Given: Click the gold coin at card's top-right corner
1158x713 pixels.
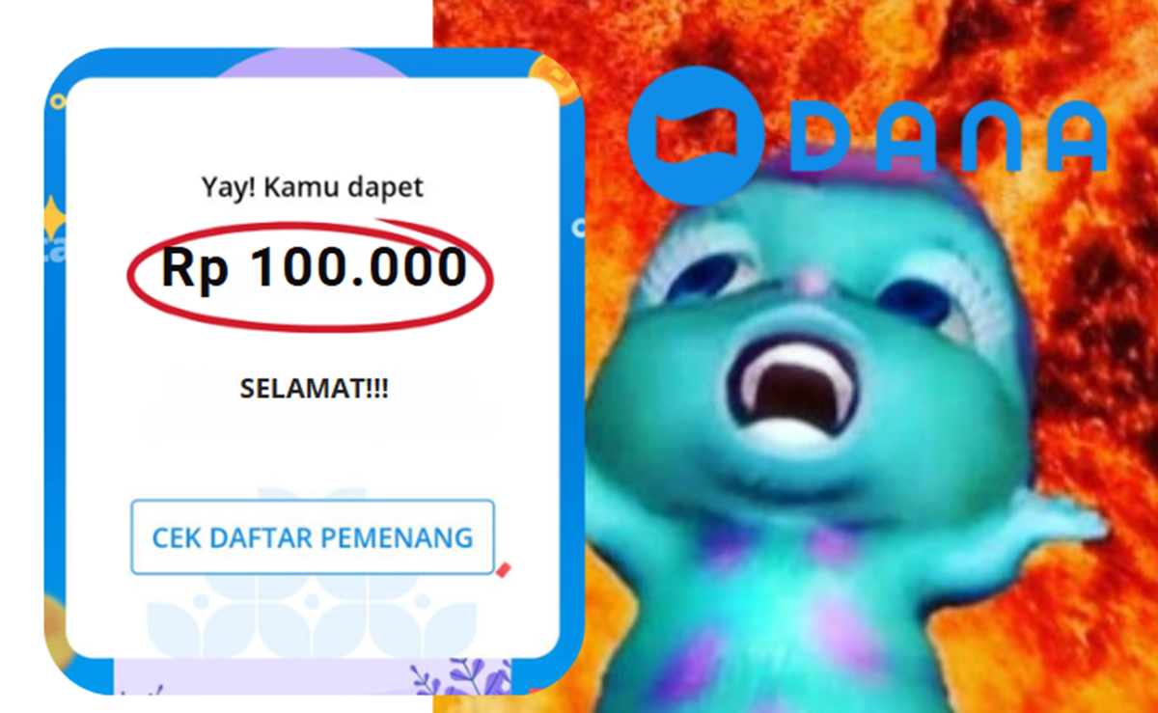Looking at the screenshot, I should [558, 77].
